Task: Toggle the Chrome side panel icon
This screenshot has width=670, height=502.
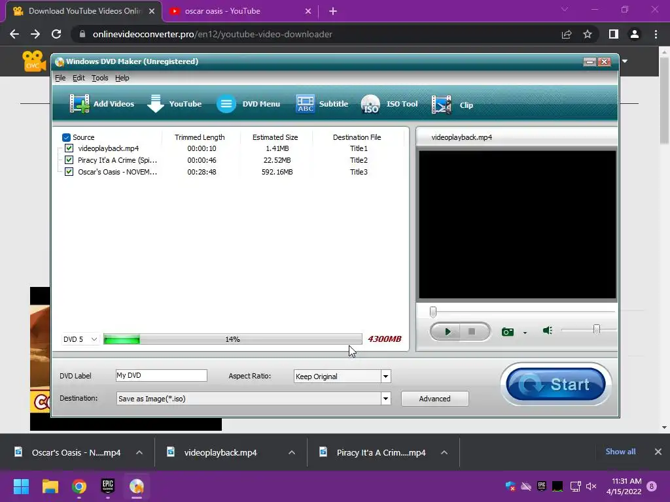Action: point(614,34)
